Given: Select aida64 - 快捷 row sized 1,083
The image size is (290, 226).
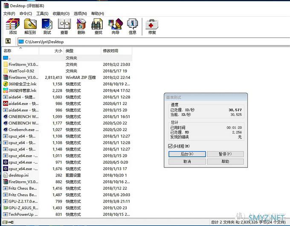Looking at the screenshot, I should [67, 97].
